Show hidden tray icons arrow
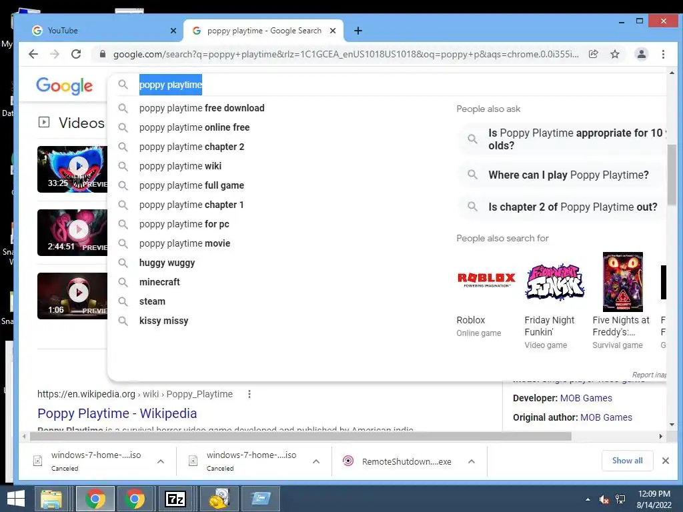 (588, 499)
